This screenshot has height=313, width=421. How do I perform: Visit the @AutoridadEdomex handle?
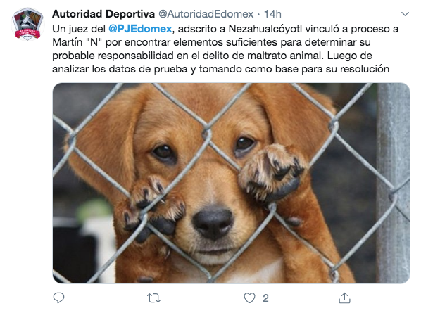(x=206, y=14)
